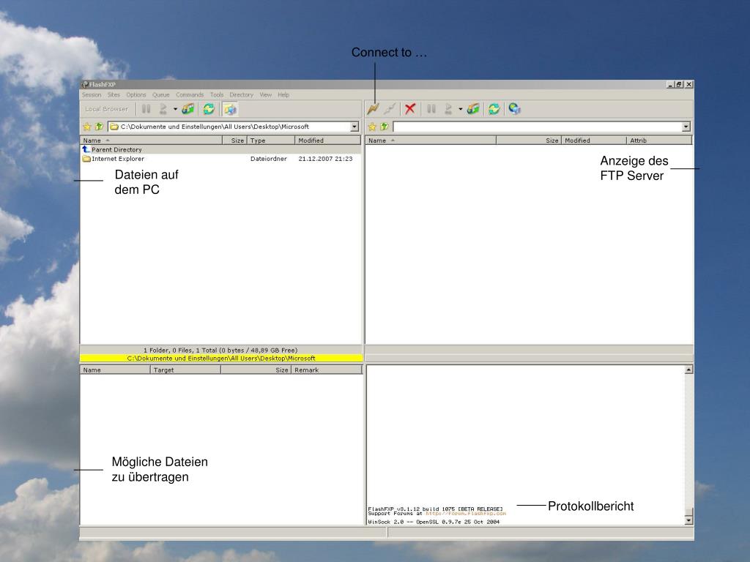Refresh the local browser pane

(x=209, y=109)
